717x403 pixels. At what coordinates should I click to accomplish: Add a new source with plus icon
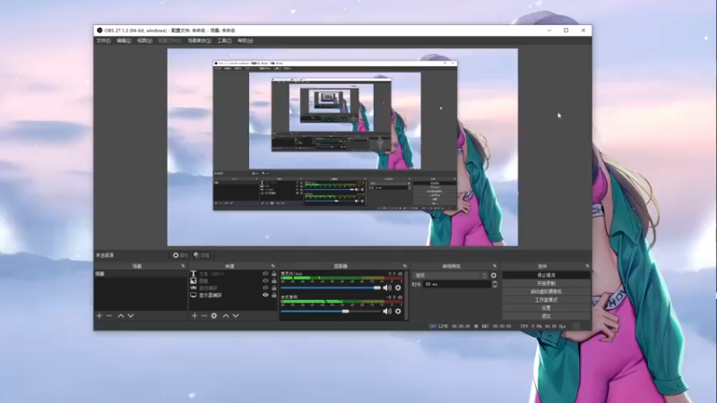pyautogui.click(x=194, y=316)
